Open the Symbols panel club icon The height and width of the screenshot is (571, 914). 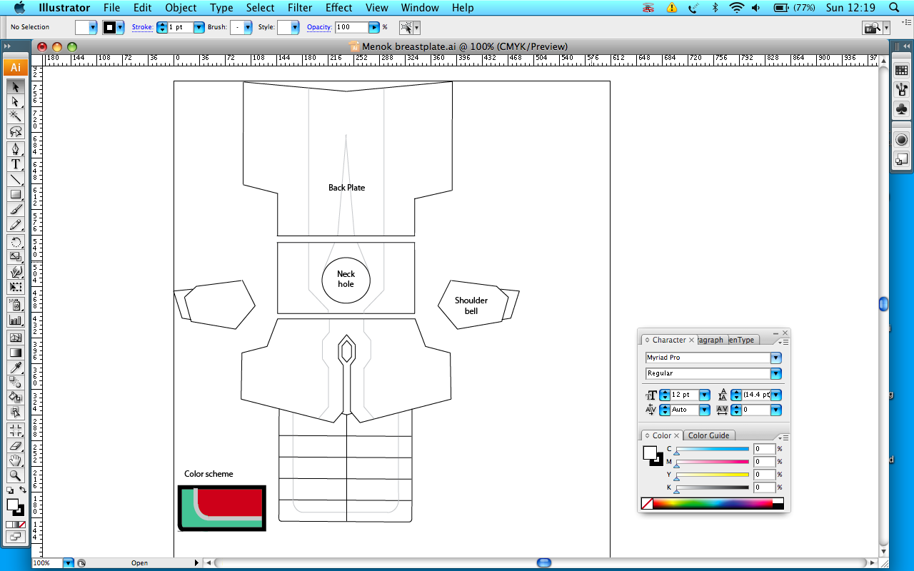(901, 109)
